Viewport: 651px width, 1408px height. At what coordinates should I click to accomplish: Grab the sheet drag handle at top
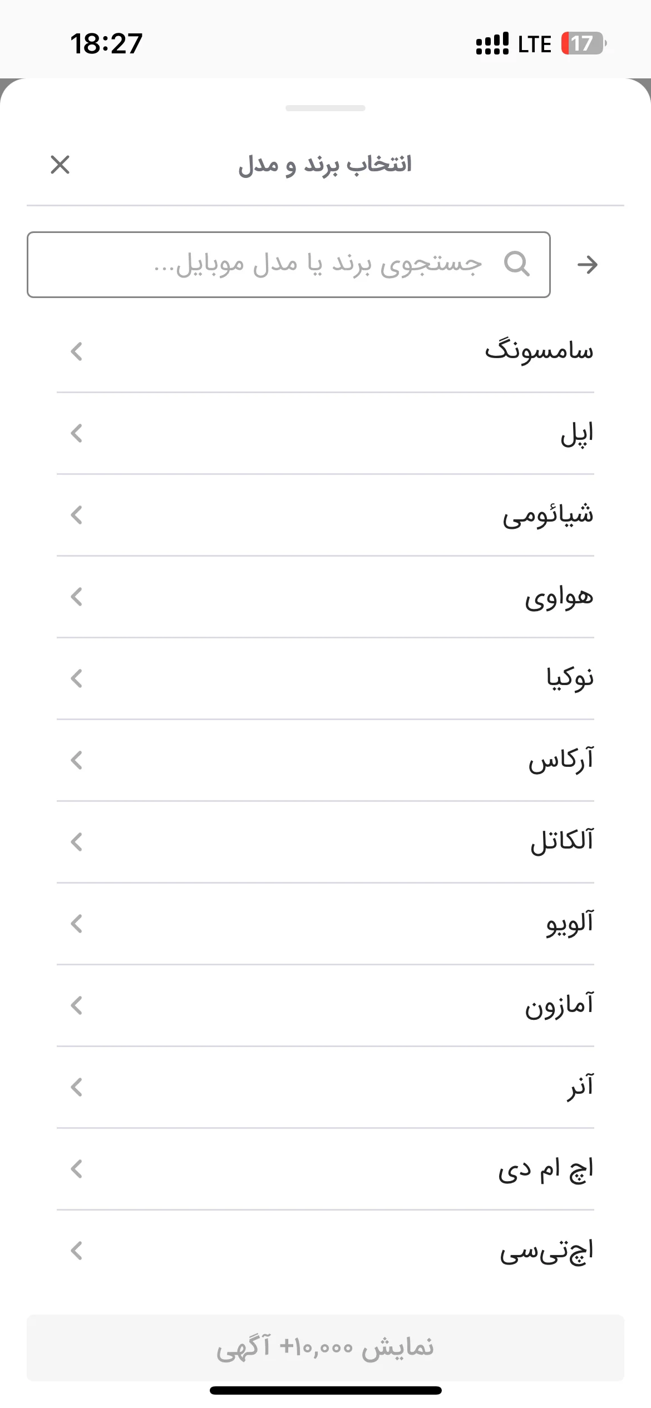325,108
